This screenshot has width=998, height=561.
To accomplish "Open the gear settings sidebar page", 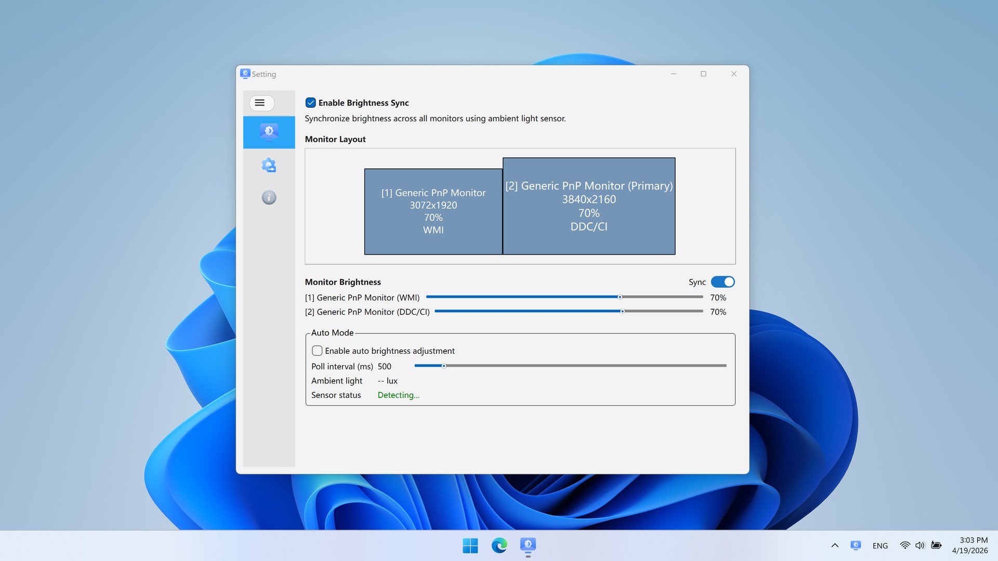I will (269, 165).
